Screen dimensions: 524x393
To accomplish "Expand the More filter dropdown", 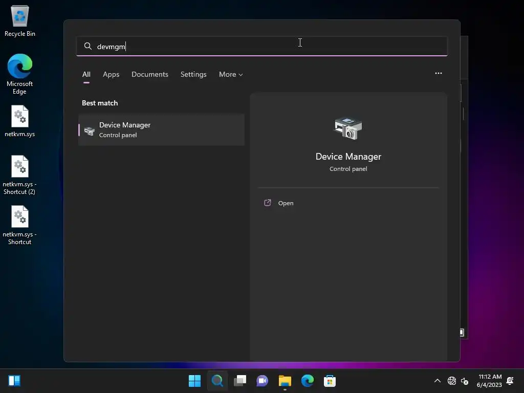I will click(231, 75).
